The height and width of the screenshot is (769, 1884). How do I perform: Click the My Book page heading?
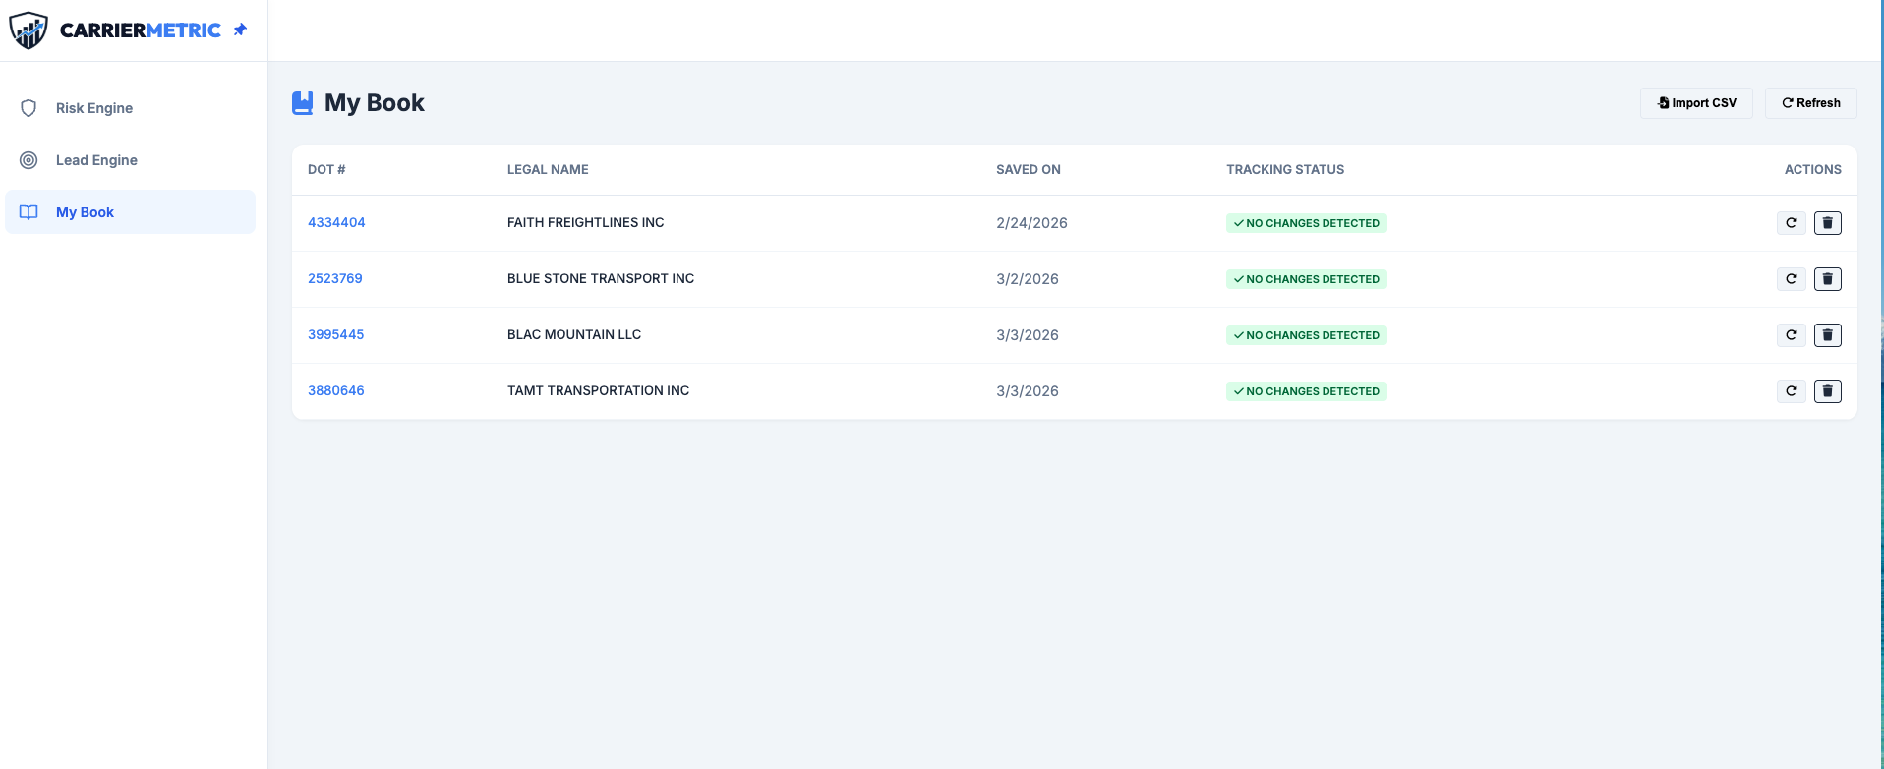(x=375, y=103)
